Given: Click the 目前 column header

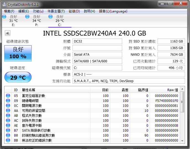Looking at the screenshot, I should (x=100, y=90).
